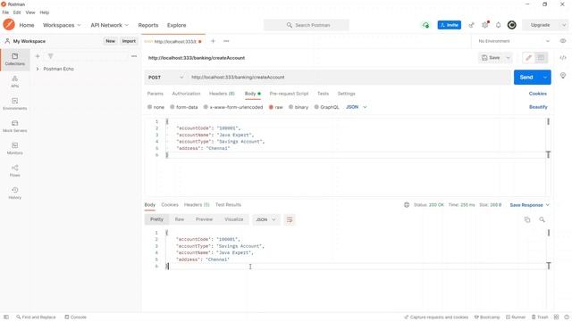Click the request Cookies link
572x321 pixels.
click(538, 94)
